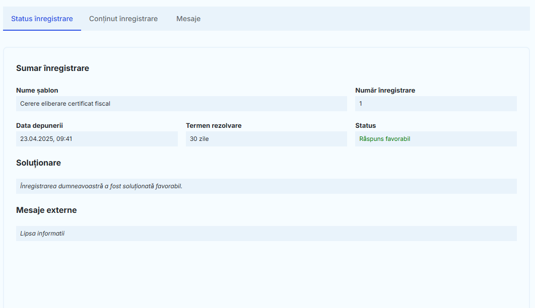This screenshot has width=535, height=308.
Task: Click blank card area below Lipsa informatii
Action: [266, 274]
